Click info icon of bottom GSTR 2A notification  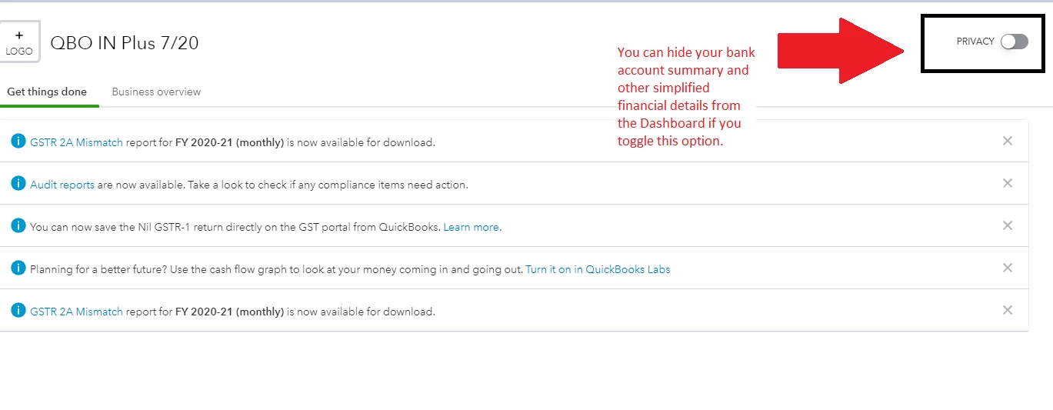pyautogui.click(x=18, y=311)
